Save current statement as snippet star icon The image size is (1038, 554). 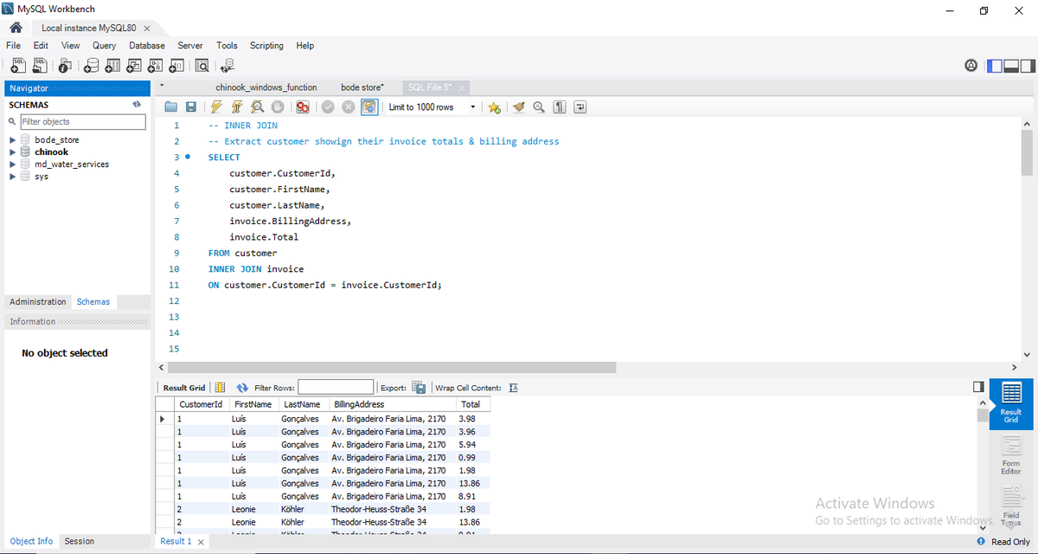coord(494,107)
